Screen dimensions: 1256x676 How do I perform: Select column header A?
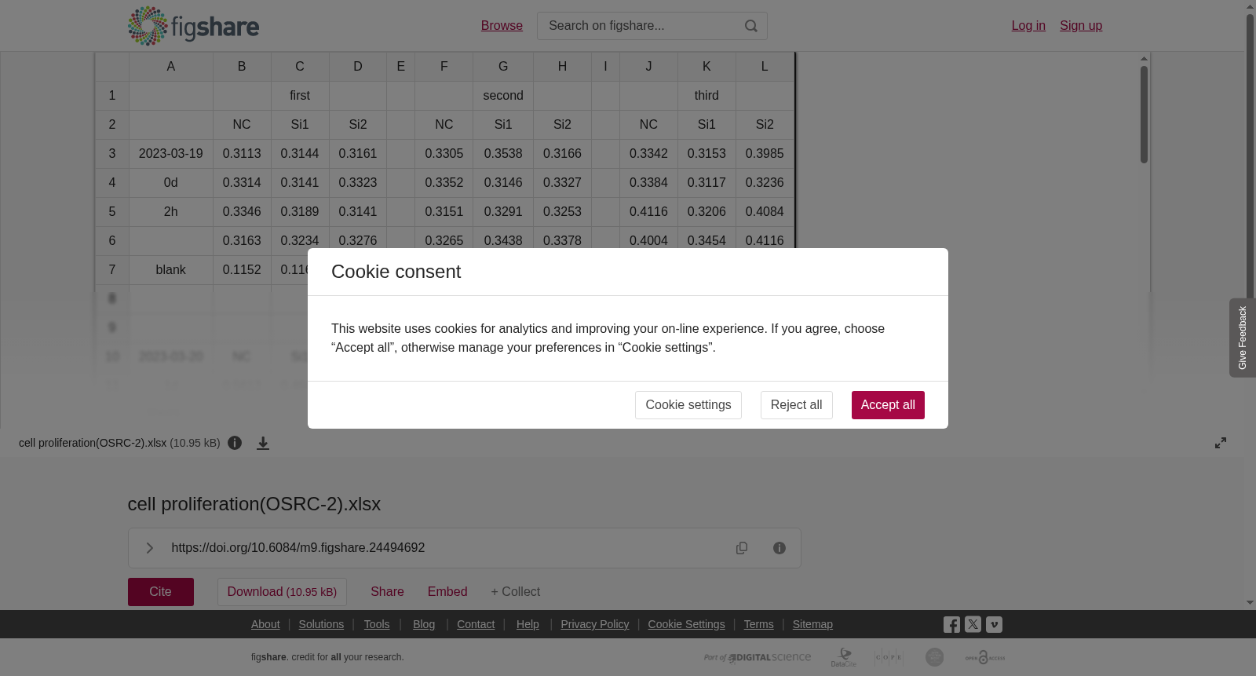pyautogui.click(x=171, y=67)
